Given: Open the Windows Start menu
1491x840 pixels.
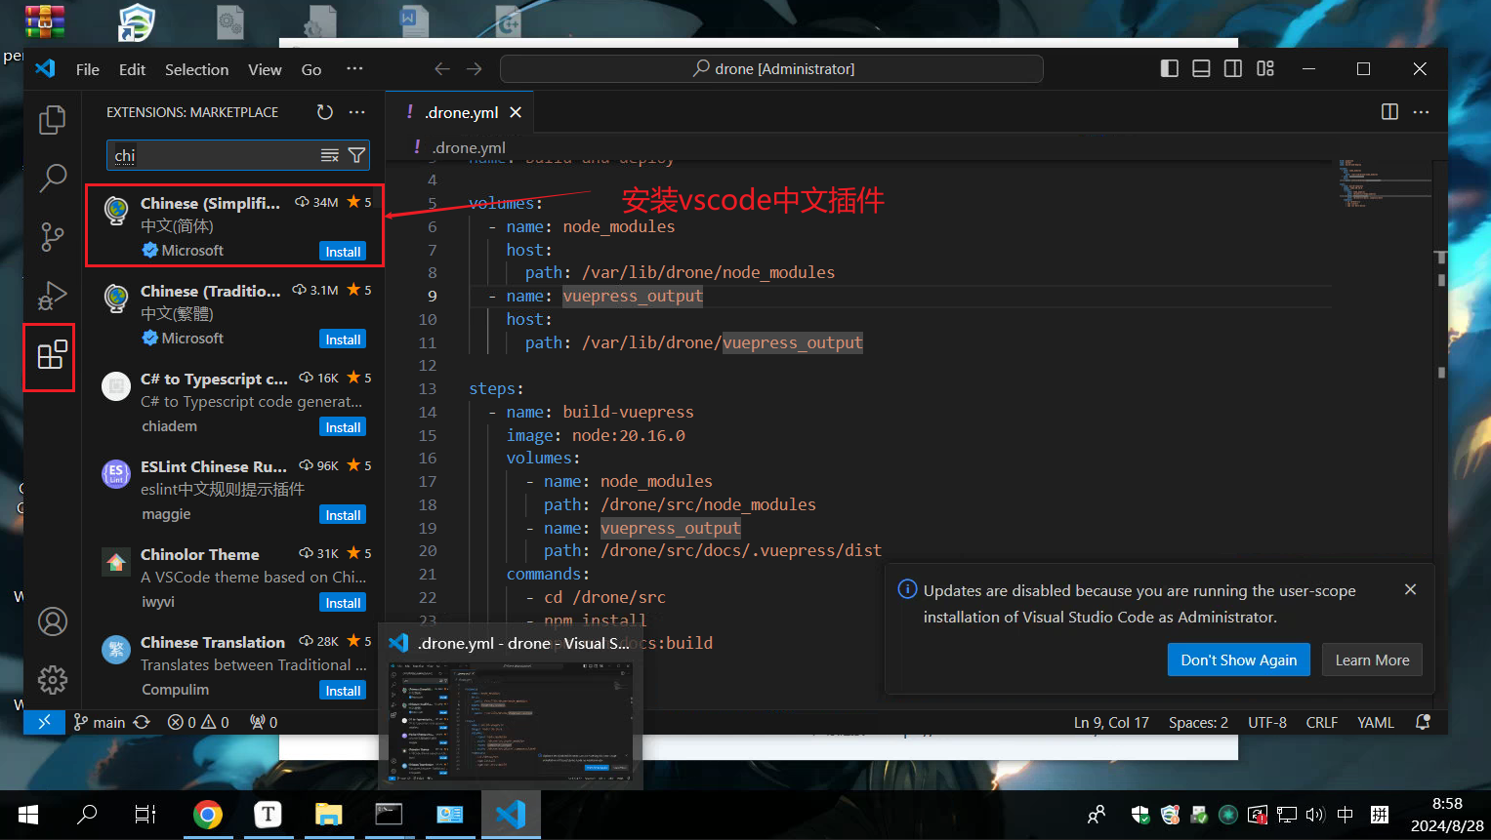Looking at the screenshot, I should click(27, 815).
